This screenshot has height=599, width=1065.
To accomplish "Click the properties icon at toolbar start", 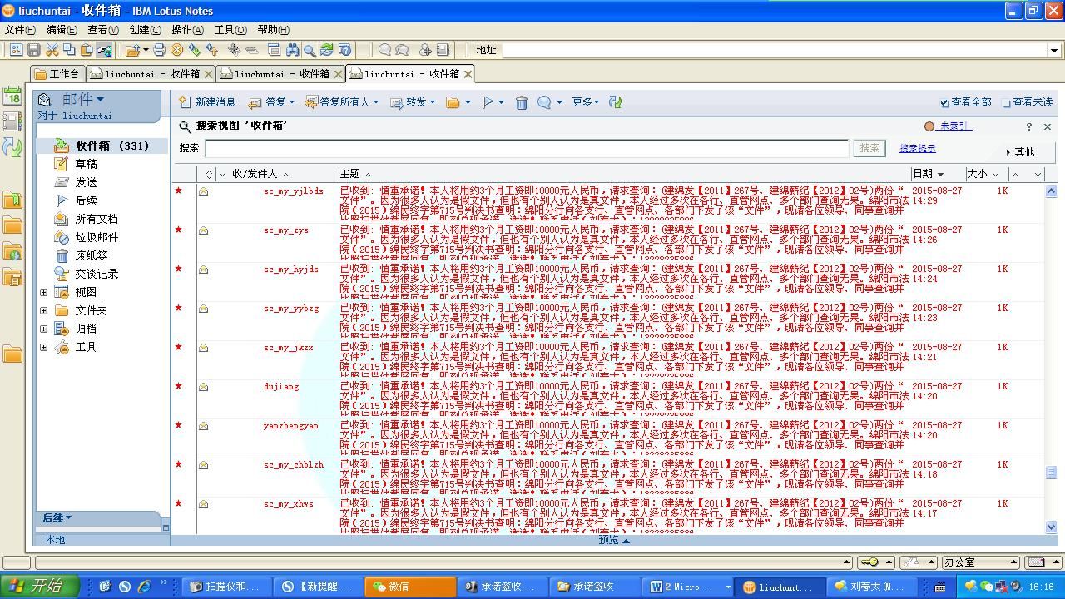I will (x=16, y=50).
